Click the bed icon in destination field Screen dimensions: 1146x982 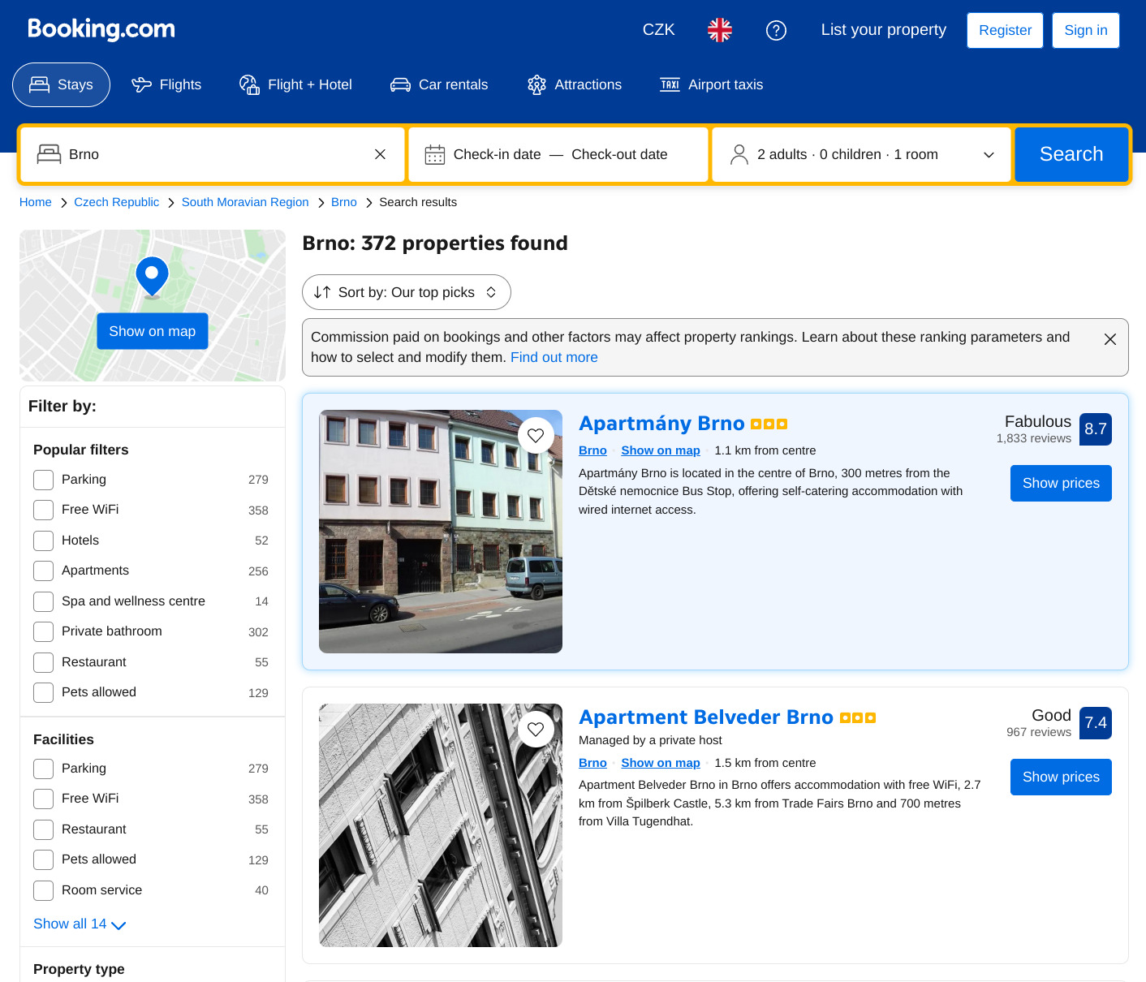click(x=50, y=154)
